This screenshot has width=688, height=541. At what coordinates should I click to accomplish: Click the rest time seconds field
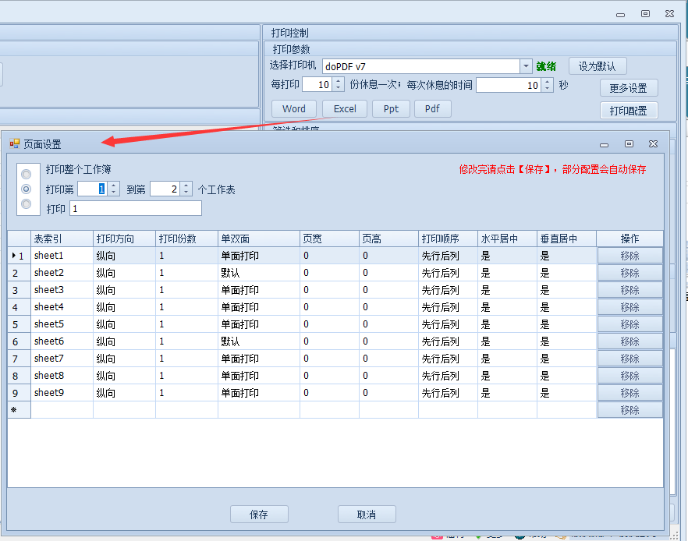(x=509, y=85)
